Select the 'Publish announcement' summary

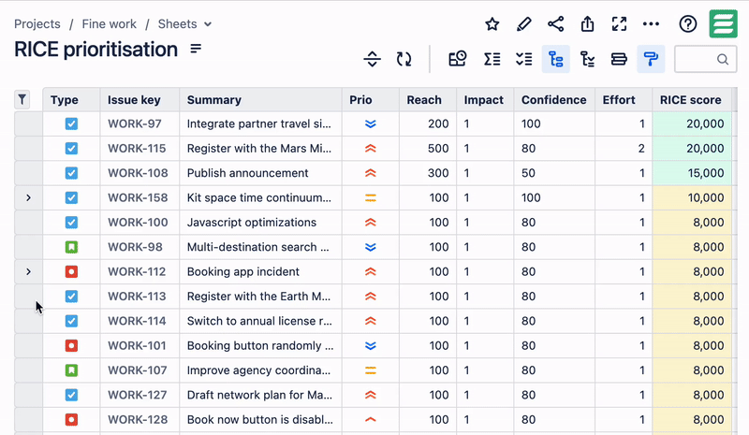(x=247, y=173)
